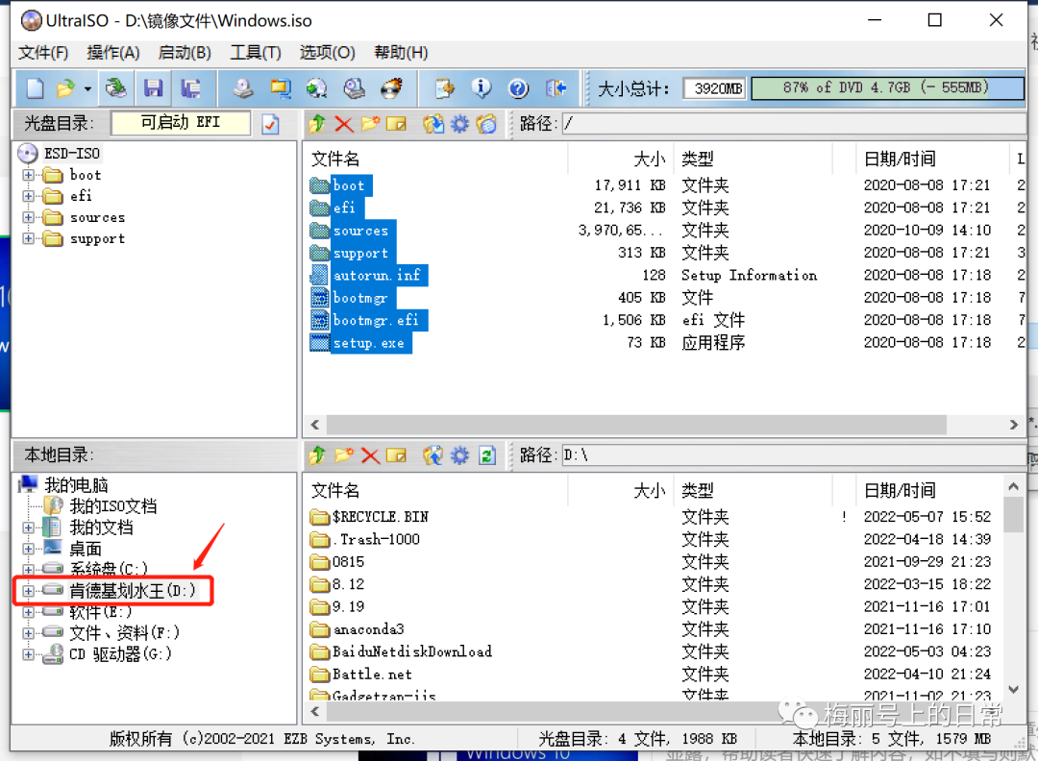Click New folder icon in local pane toolbar
This screenshot has height=761, width=1038.
pyautogui.click(x=343, y=455)
